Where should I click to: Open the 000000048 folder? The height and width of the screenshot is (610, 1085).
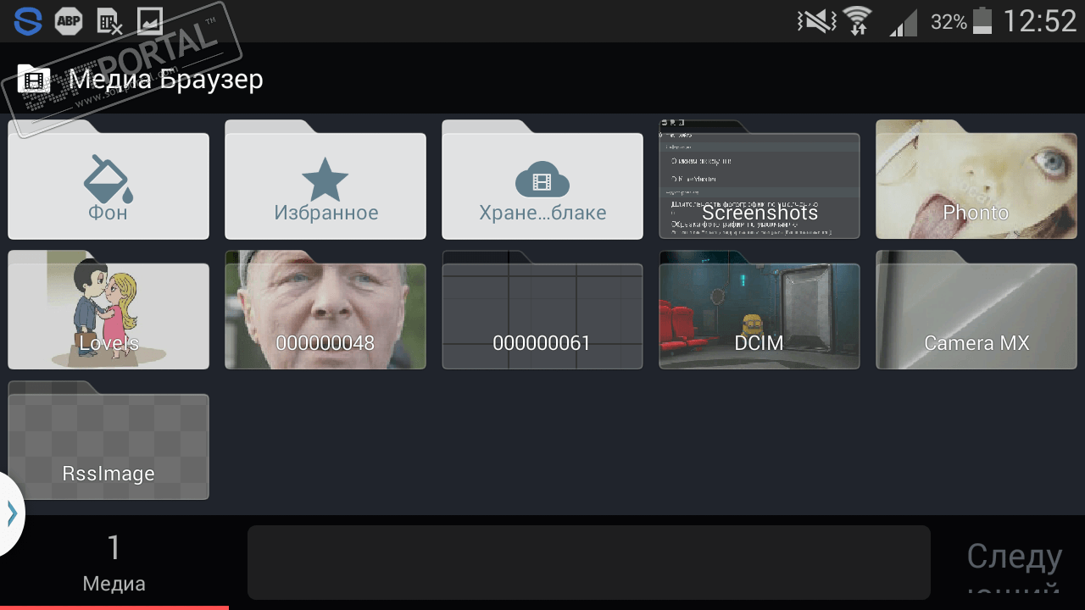pyautogui.click(x=325, y=310)
